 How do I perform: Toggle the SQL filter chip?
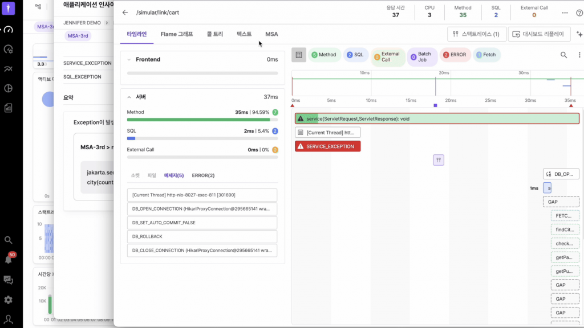pos(355,55)
